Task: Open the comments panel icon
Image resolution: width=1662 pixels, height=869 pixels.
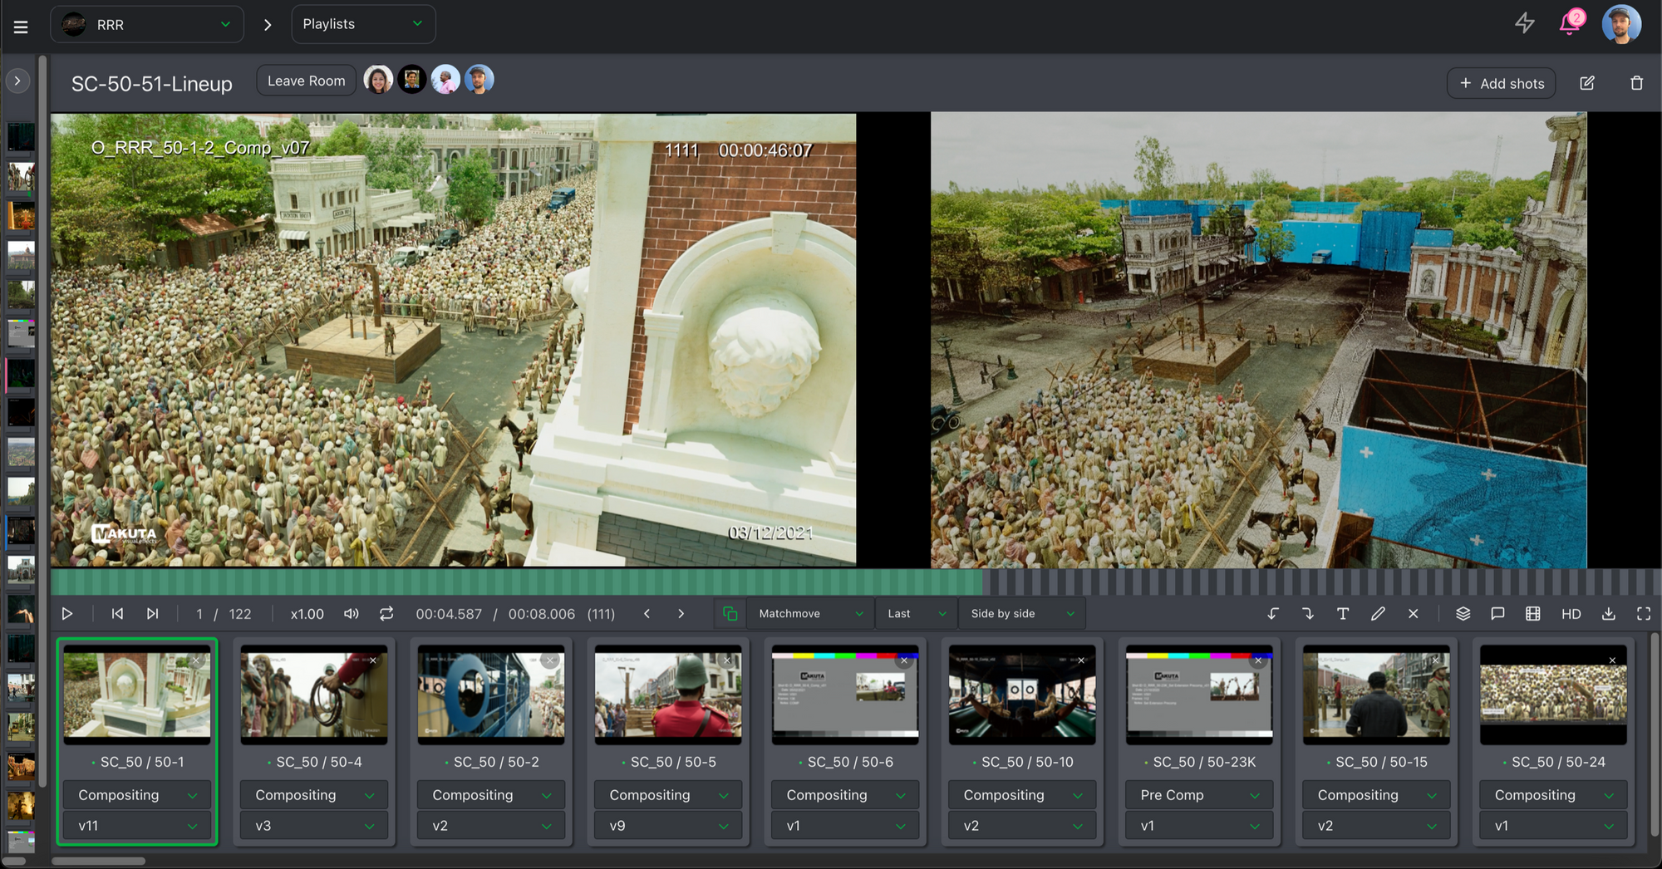Action: (1497, 614)
